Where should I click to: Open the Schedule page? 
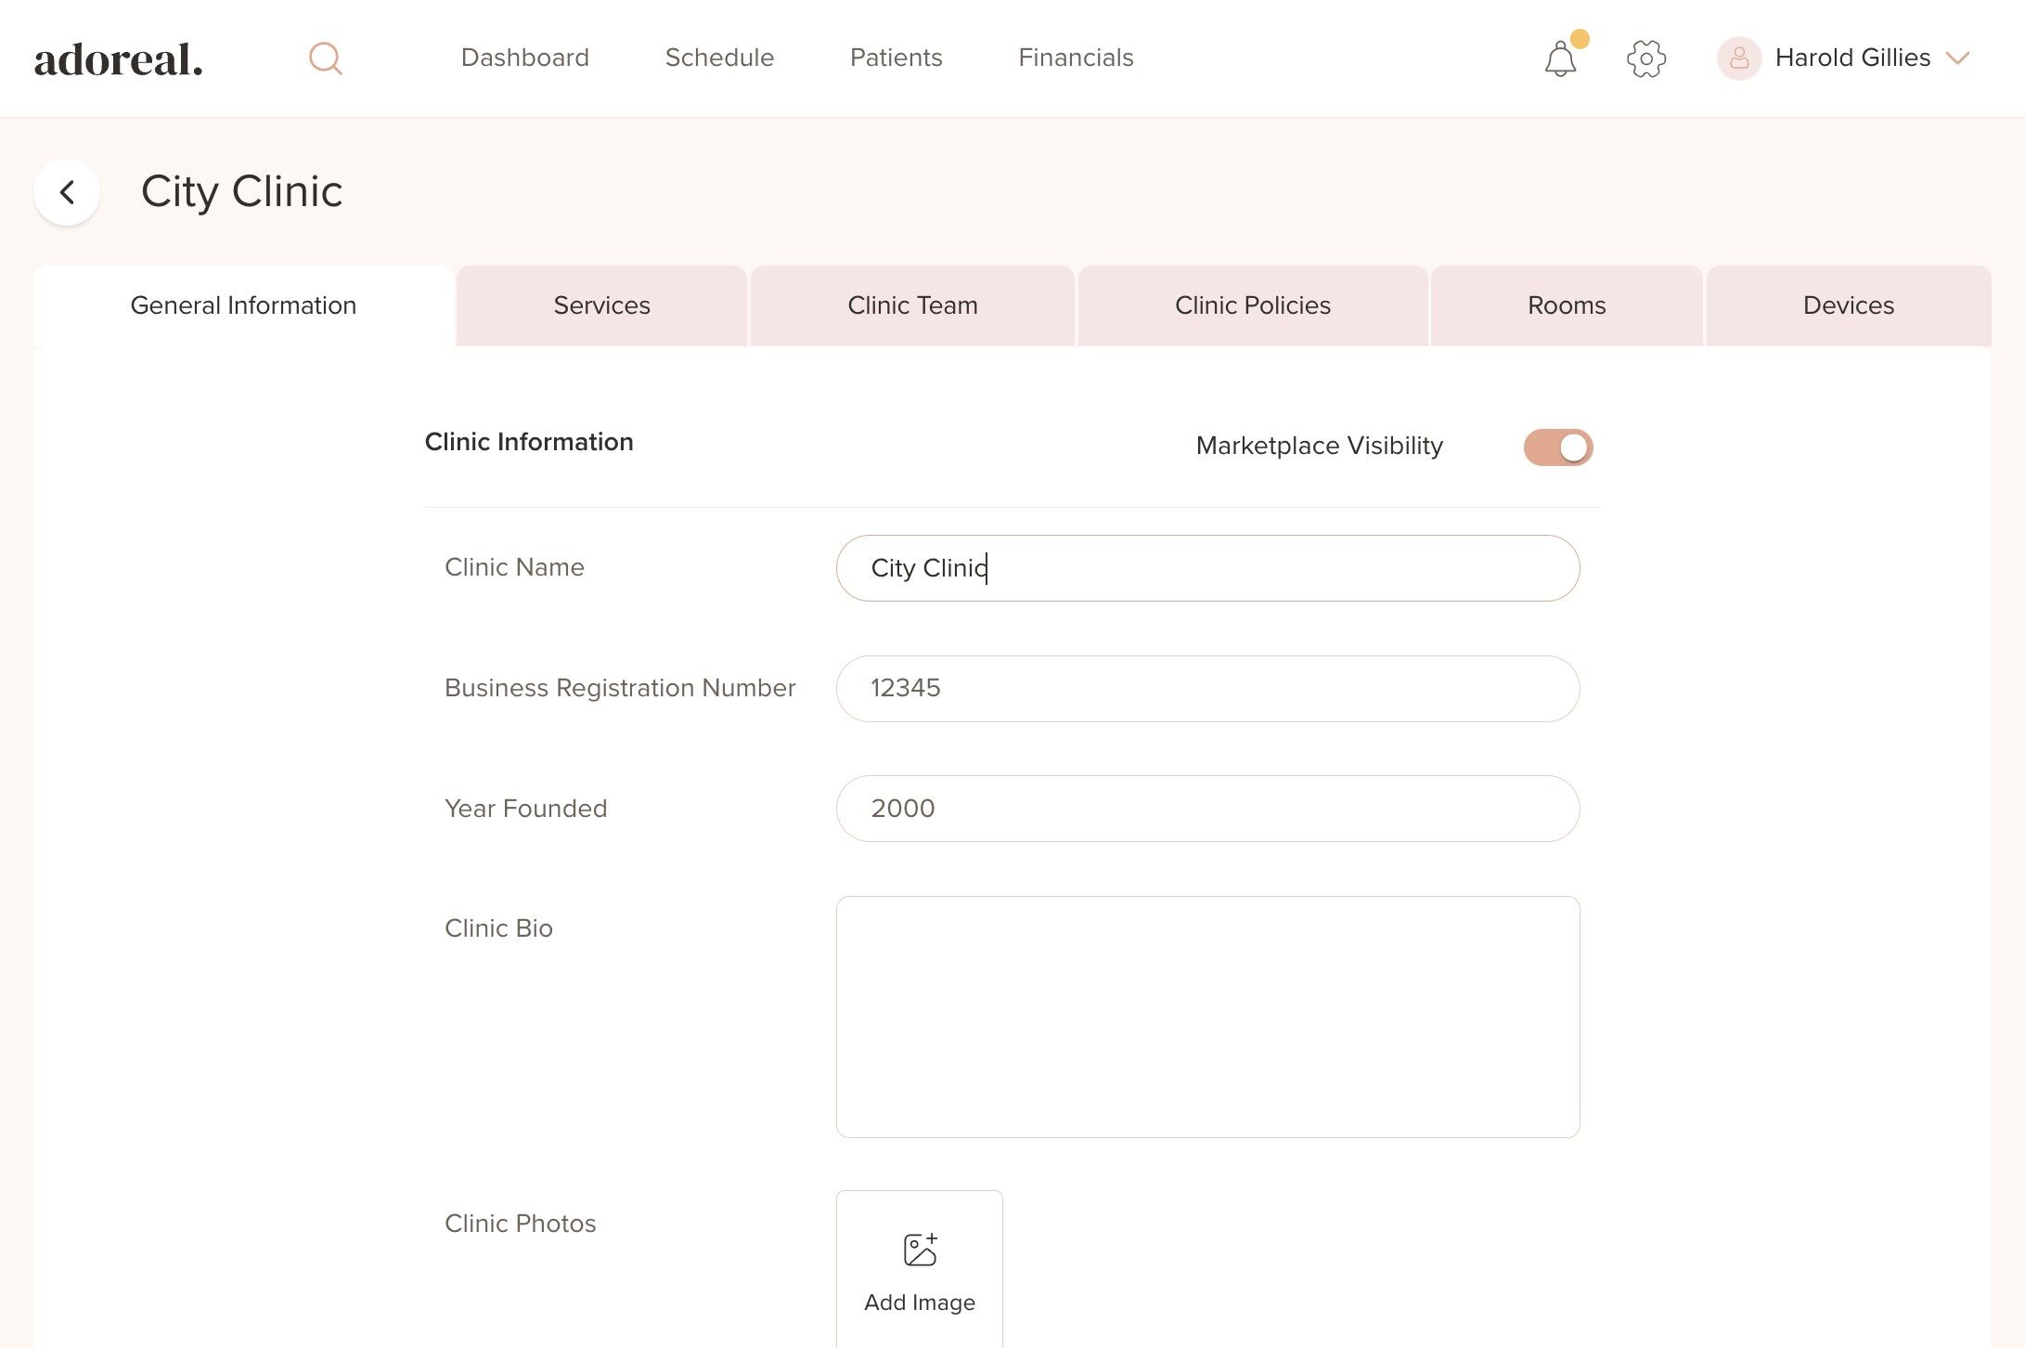tap(719, 58)
